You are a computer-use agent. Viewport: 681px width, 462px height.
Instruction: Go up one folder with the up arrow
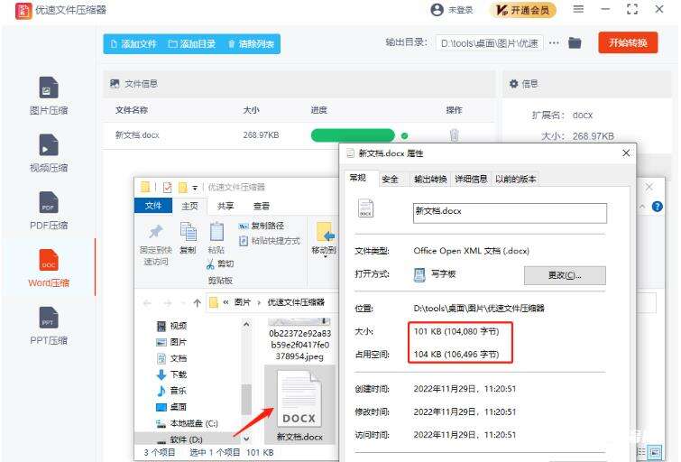click(198, 302)
